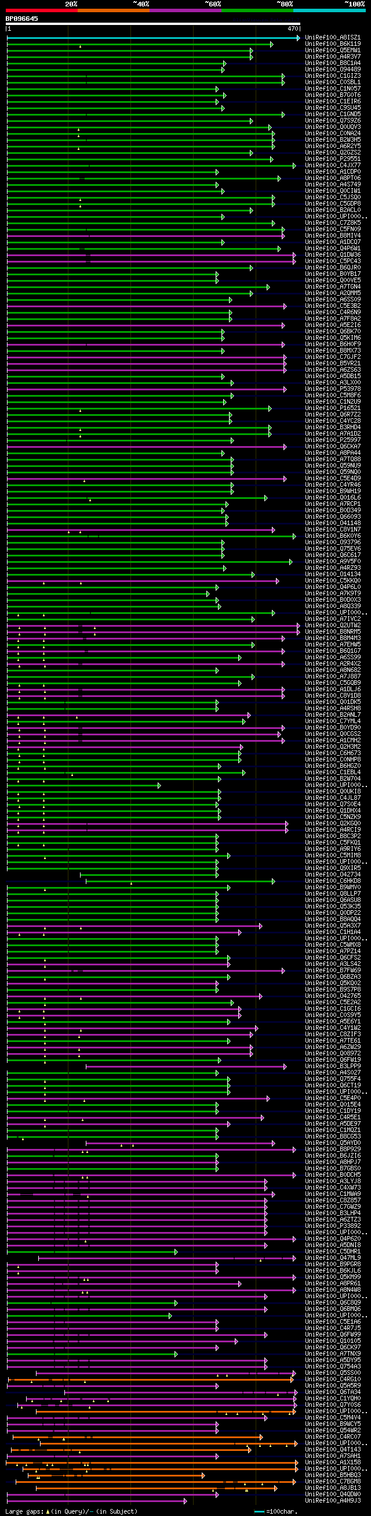Select the label UniRef100_P33892
The width and height of the screenshot is (371, 1516).
(333, 1226)
